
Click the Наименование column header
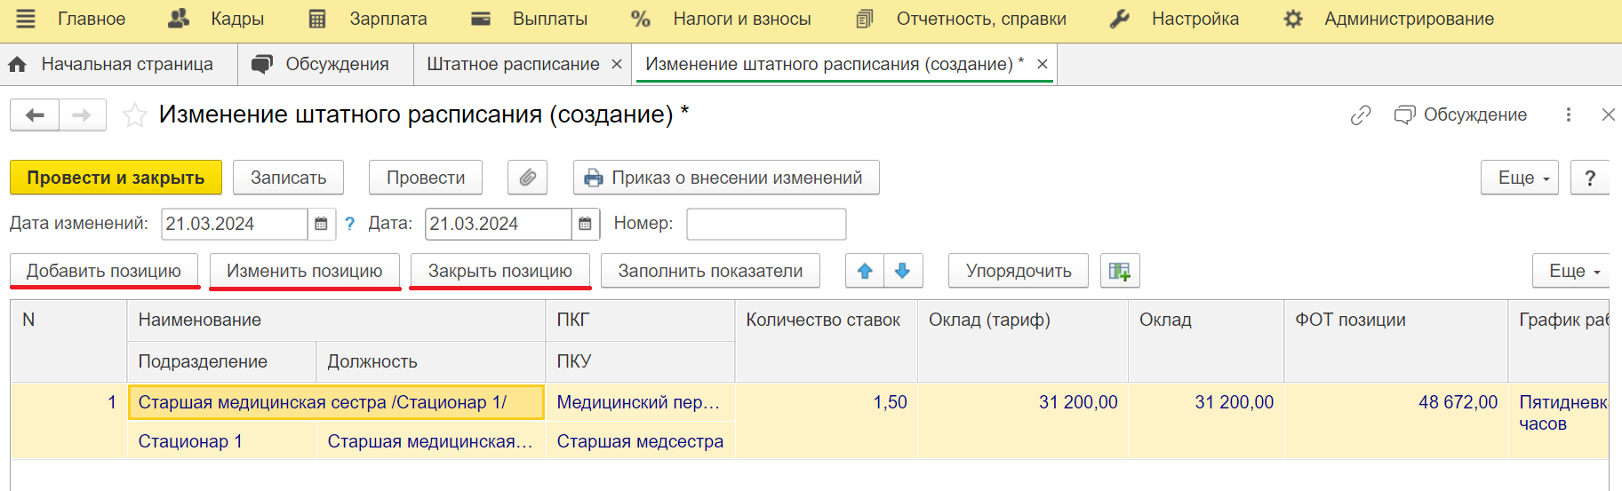click(336, 320)
